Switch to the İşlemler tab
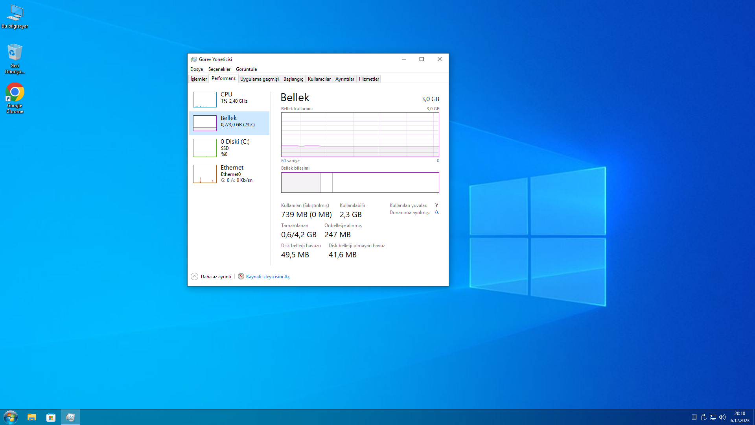Image resolution: width=755 pixels, height=425 pixels. tap(199, 79)
